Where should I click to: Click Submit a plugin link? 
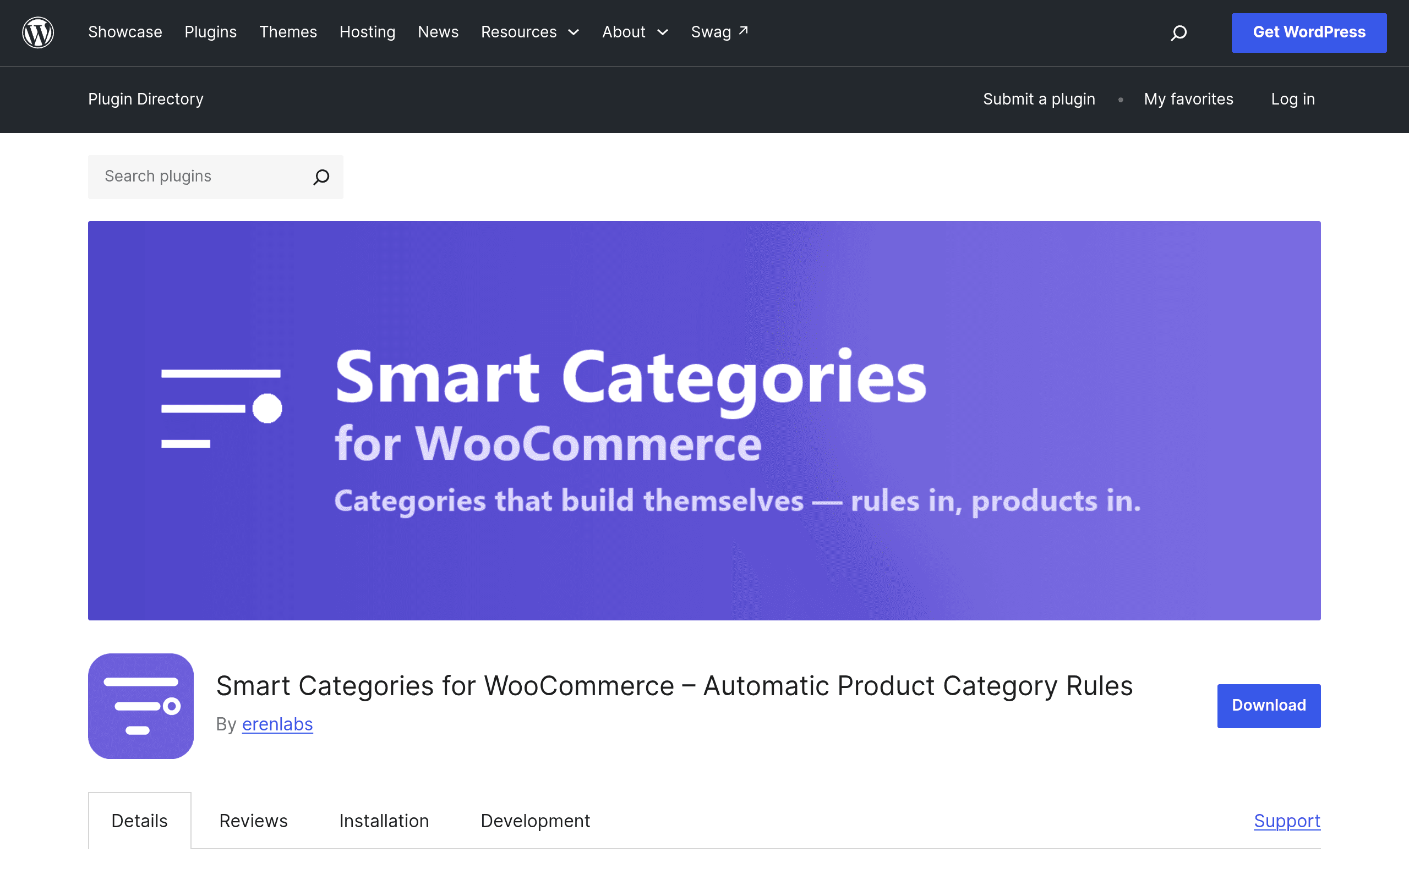(1039, 99)
